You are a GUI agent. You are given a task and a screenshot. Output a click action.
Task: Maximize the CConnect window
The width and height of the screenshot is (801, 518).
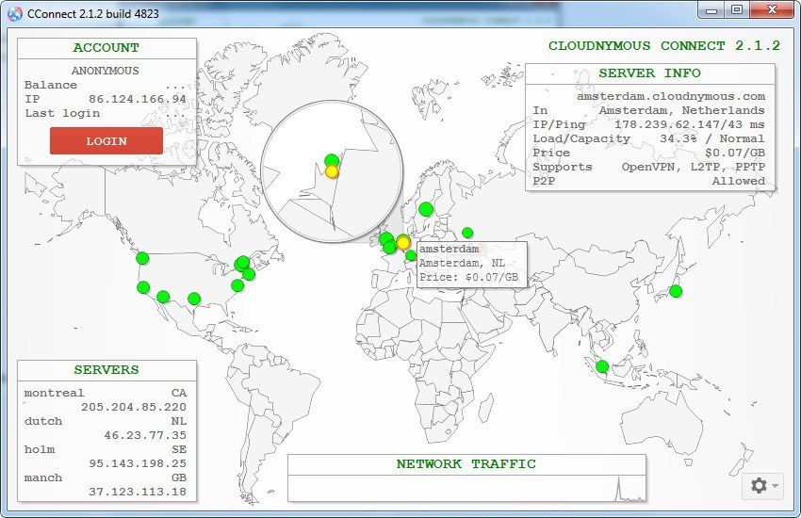coord(737,9)
